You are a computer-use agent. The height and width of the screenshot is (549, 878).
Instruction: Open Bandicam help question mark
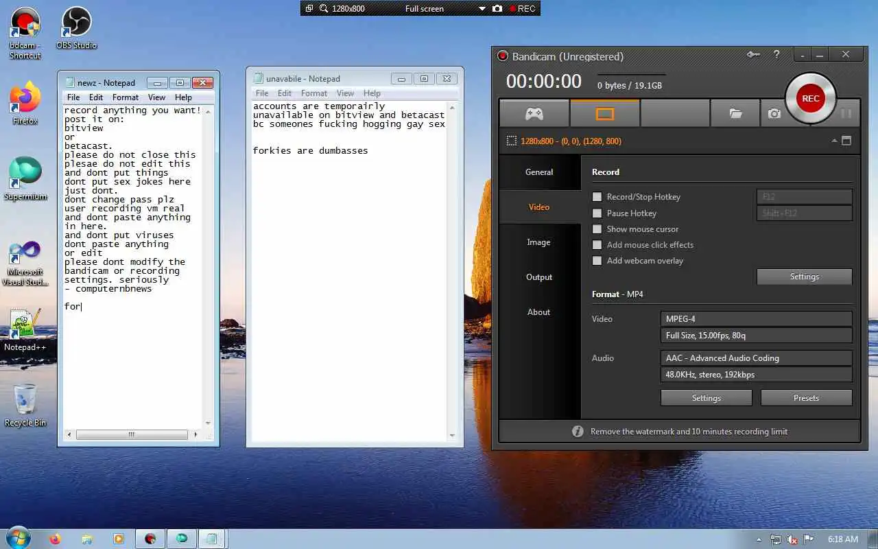pyautogui.click(x=776, y=55)
